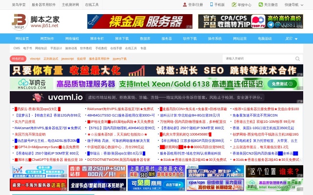Open the 裸金属服务器 banner ad
Screen dimensions: 313x195
coord(139,21)
